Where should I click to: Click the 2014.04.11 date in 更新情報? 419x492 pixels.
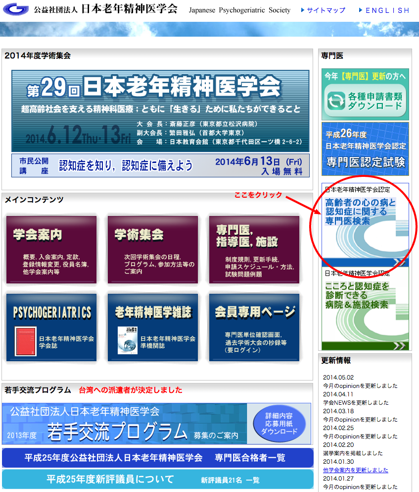click(338, 394)
